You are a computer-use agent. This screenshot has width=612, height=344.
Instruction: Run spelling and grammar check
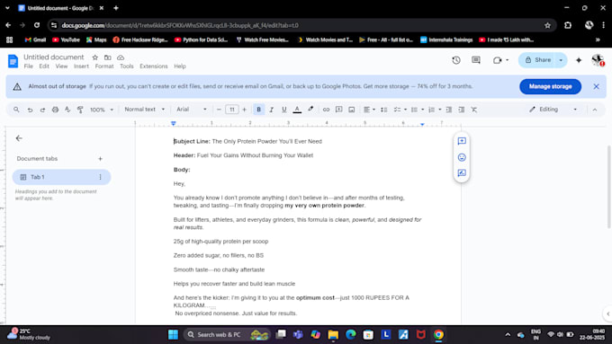[x=67, y=110]
